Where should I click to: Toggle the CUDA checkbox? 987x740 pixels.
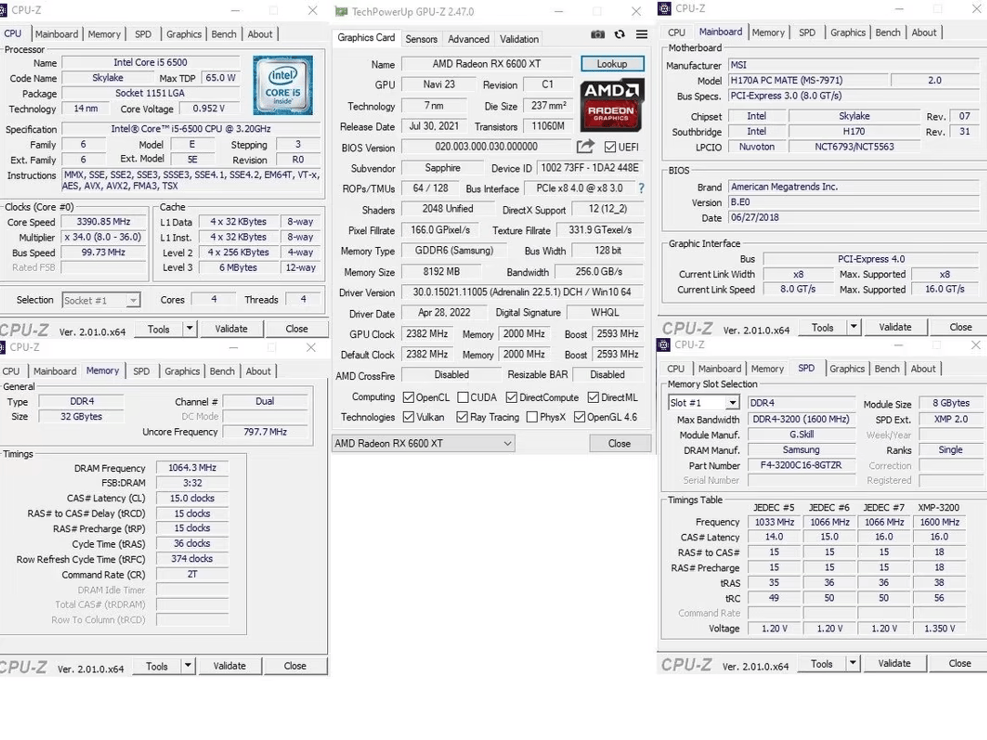point(463,397)
